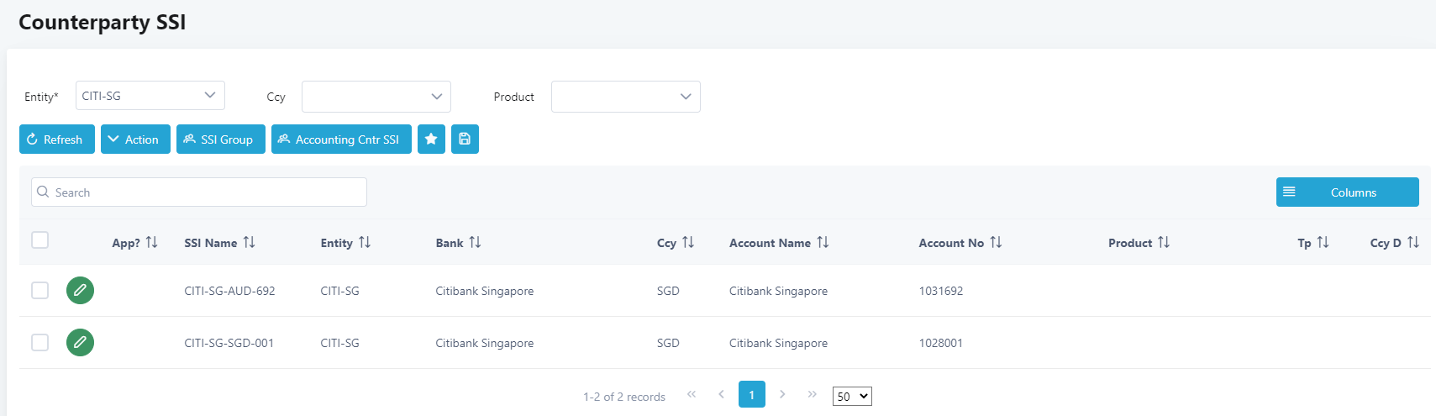Sort by SSI Name column arrows
1436x416 pixels.
point(249,243)
